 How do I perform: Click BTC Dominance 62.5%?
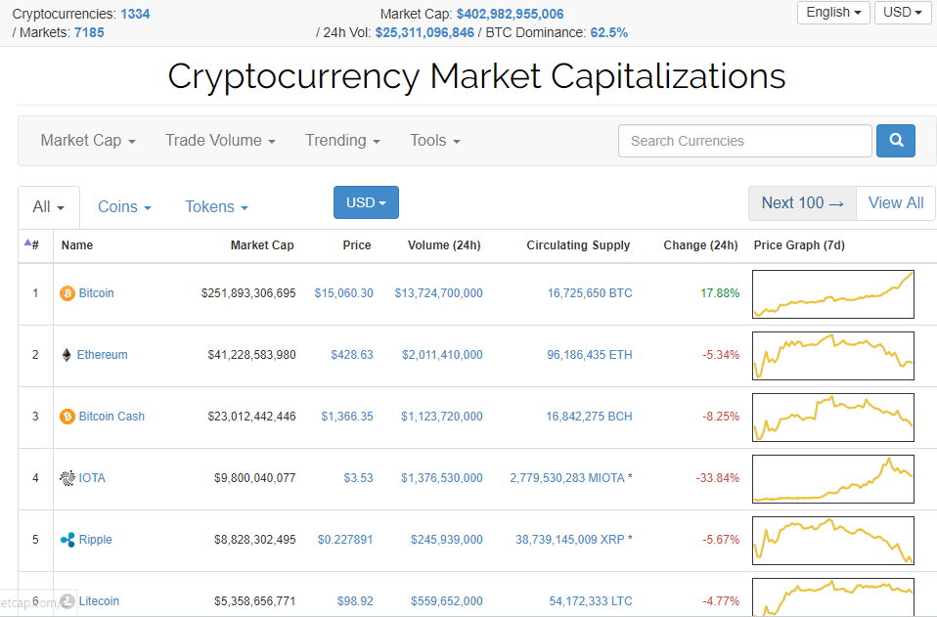(609, 33)
